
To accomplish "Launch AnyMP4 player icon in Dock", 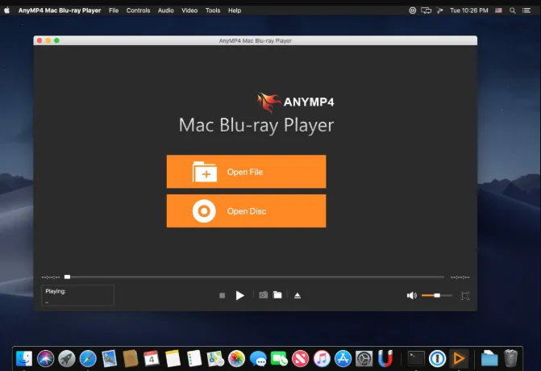I will coord(459,359).
